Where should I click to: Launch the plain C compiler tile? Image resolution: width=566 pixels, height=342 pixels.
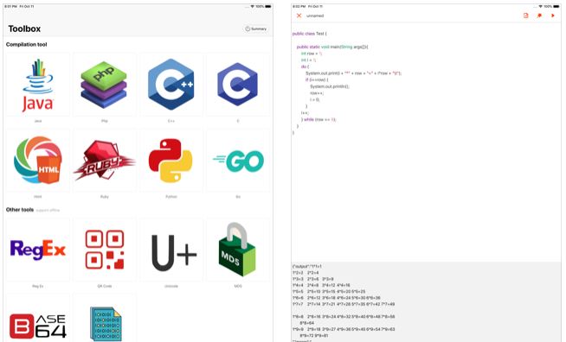pos(237,85)
